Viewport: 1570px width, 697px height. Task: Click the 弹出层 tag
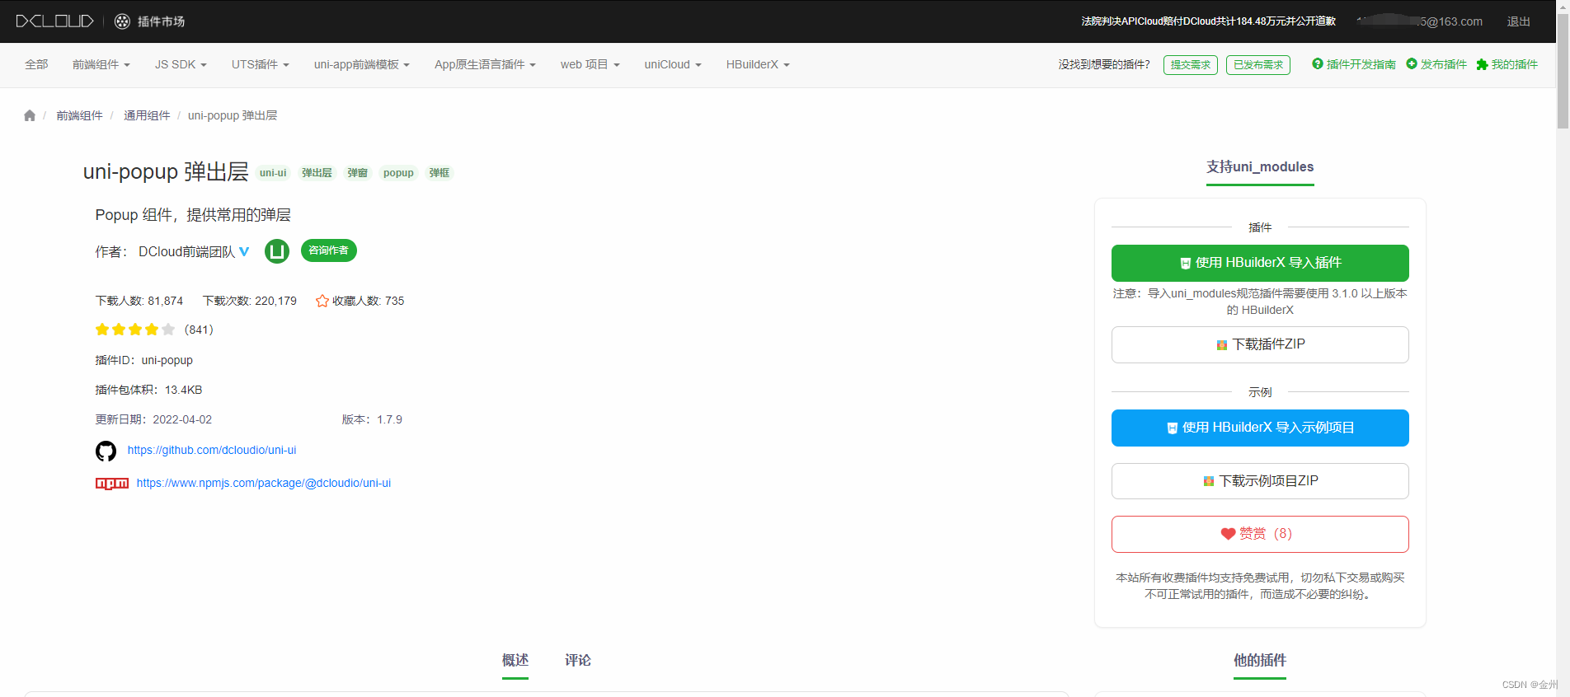[317, 173]
